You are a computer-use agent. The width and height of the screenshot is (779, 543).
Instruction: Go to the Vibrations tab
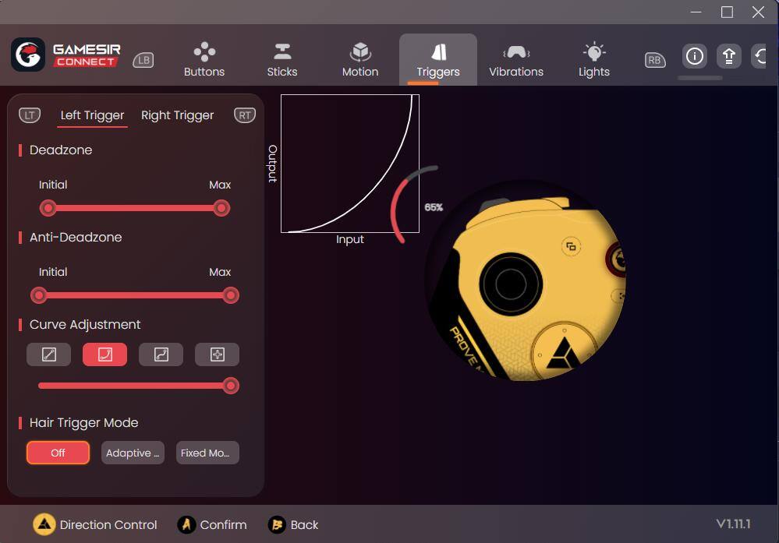516,60
